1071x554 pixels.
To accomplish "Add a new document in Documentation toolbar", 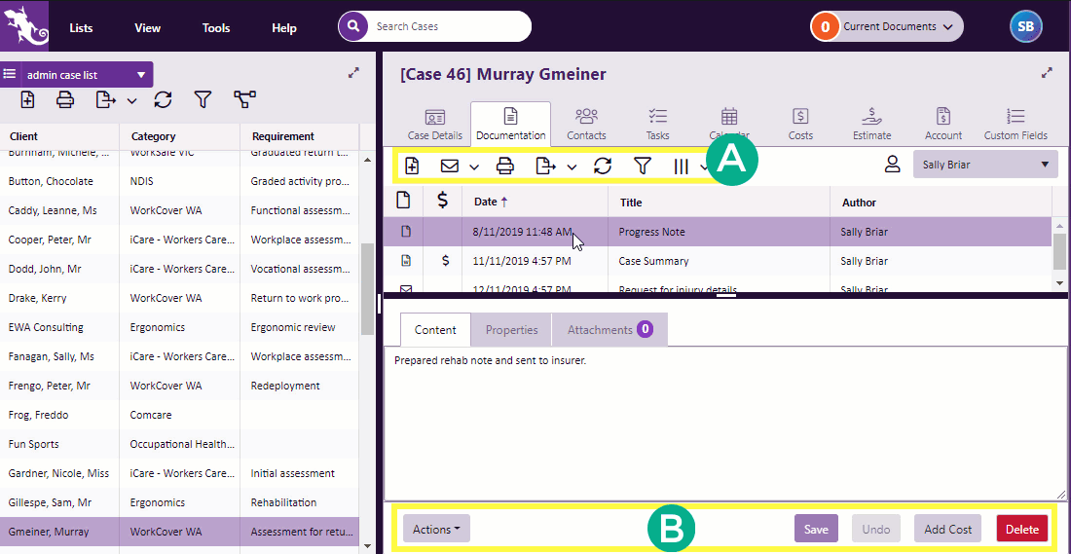I will 412,166.
